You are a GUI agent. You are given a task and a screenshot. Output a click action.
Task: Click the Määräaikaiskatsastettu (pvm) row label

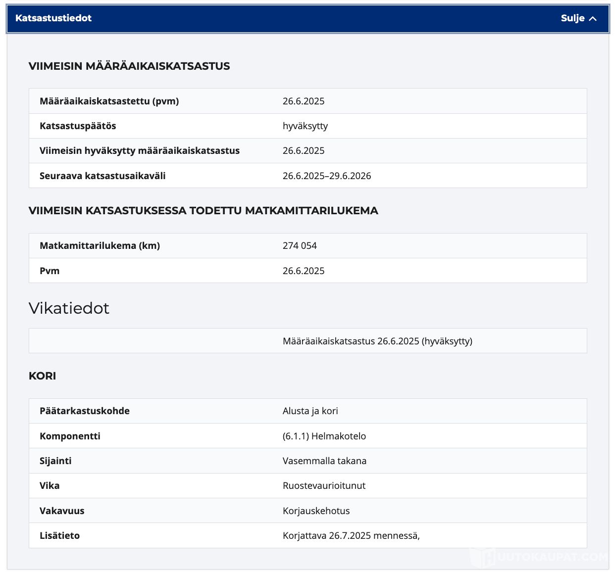click(109, 101)
